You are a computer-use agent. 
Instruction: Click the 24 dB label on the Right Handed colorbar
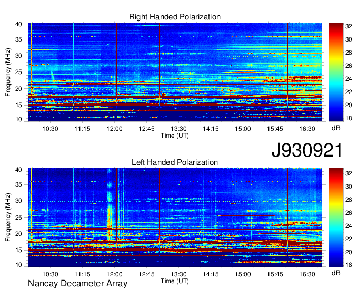[349, 79]
